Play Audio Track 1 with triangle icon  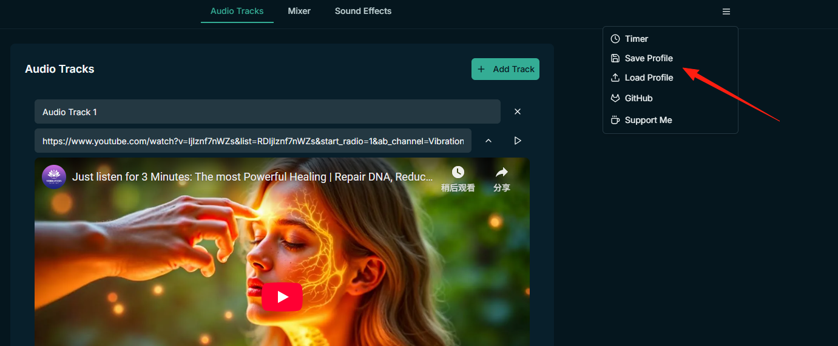click(x=518, y=141)
